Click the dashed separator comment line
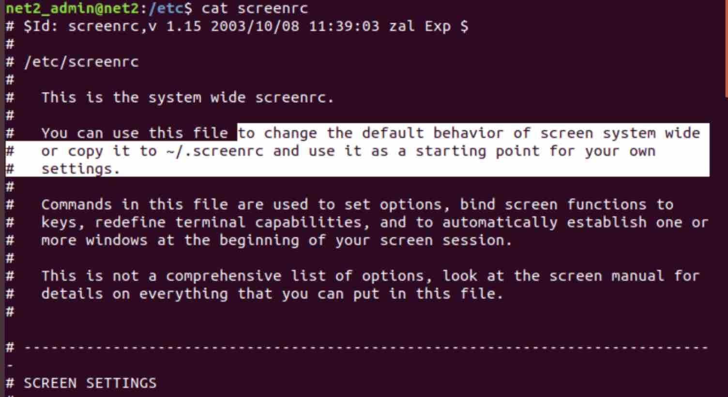Screen dimensions: 728x397 click(357, 348)
